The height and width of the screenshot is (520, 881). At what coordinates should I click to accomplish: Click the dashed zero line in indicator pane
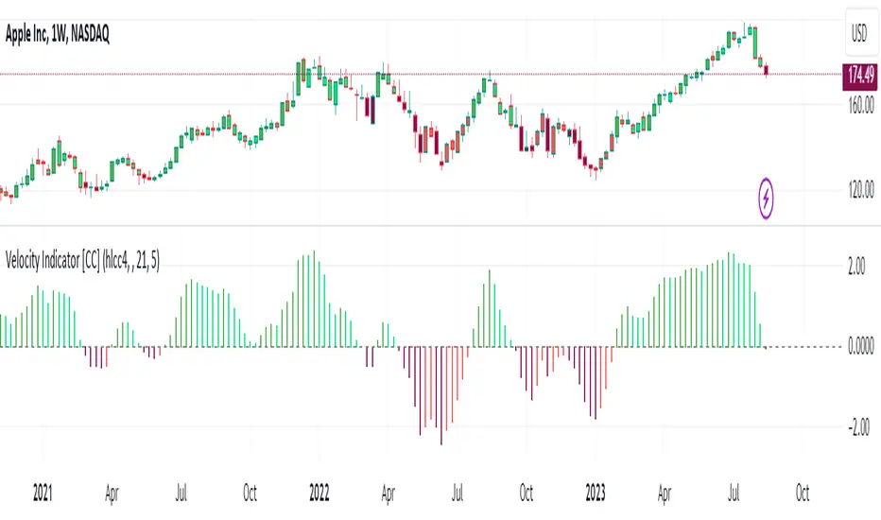coord(803,348)
